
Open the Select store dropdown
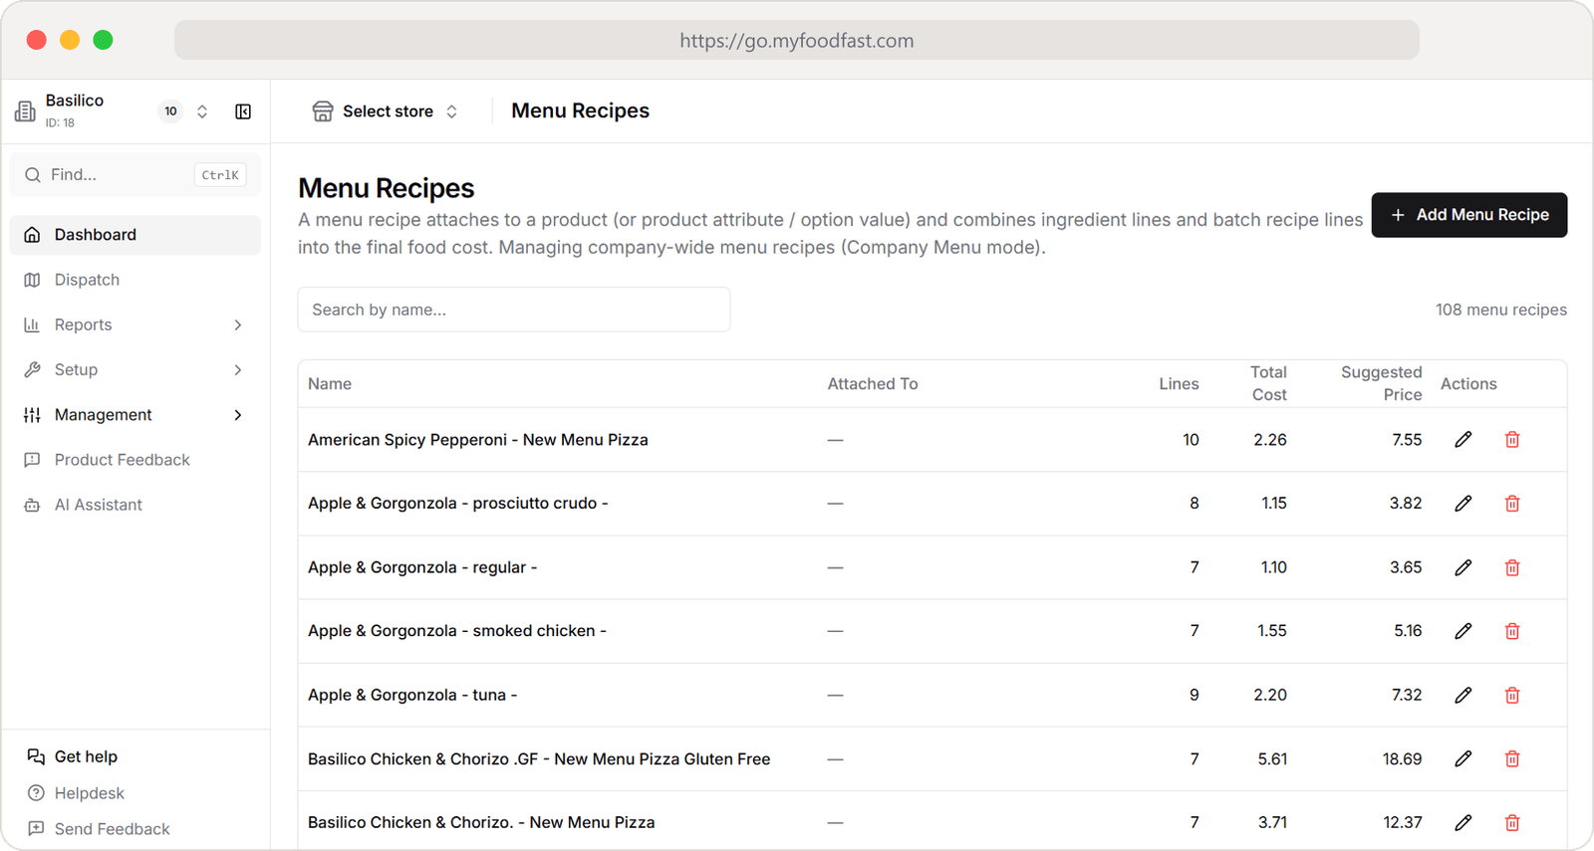[x=386, y=111]
